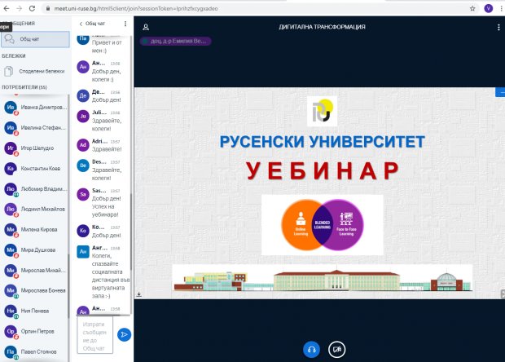Screen dimensions: 505x362
Task: Minimize presentation with the blue minus button
Action: (500, 92)
